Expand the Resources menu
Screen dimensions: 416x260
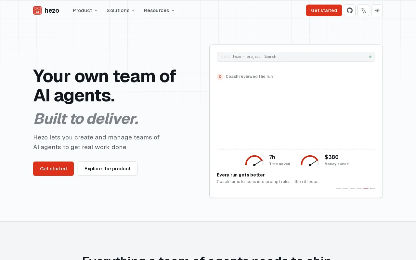click(159, 10)
